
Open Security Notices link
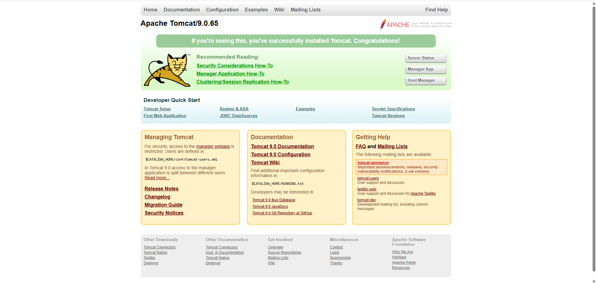[164, 213]
